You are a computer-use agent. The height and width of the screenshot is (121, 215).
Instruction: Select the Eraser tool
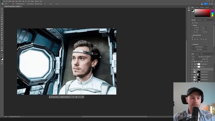pyautogui.click(x=2, y=33)
